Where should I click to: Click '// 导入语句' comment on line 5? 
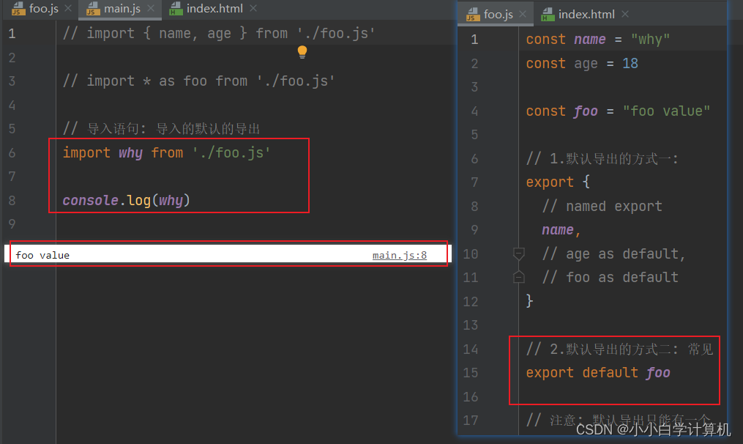coord(161,128)
